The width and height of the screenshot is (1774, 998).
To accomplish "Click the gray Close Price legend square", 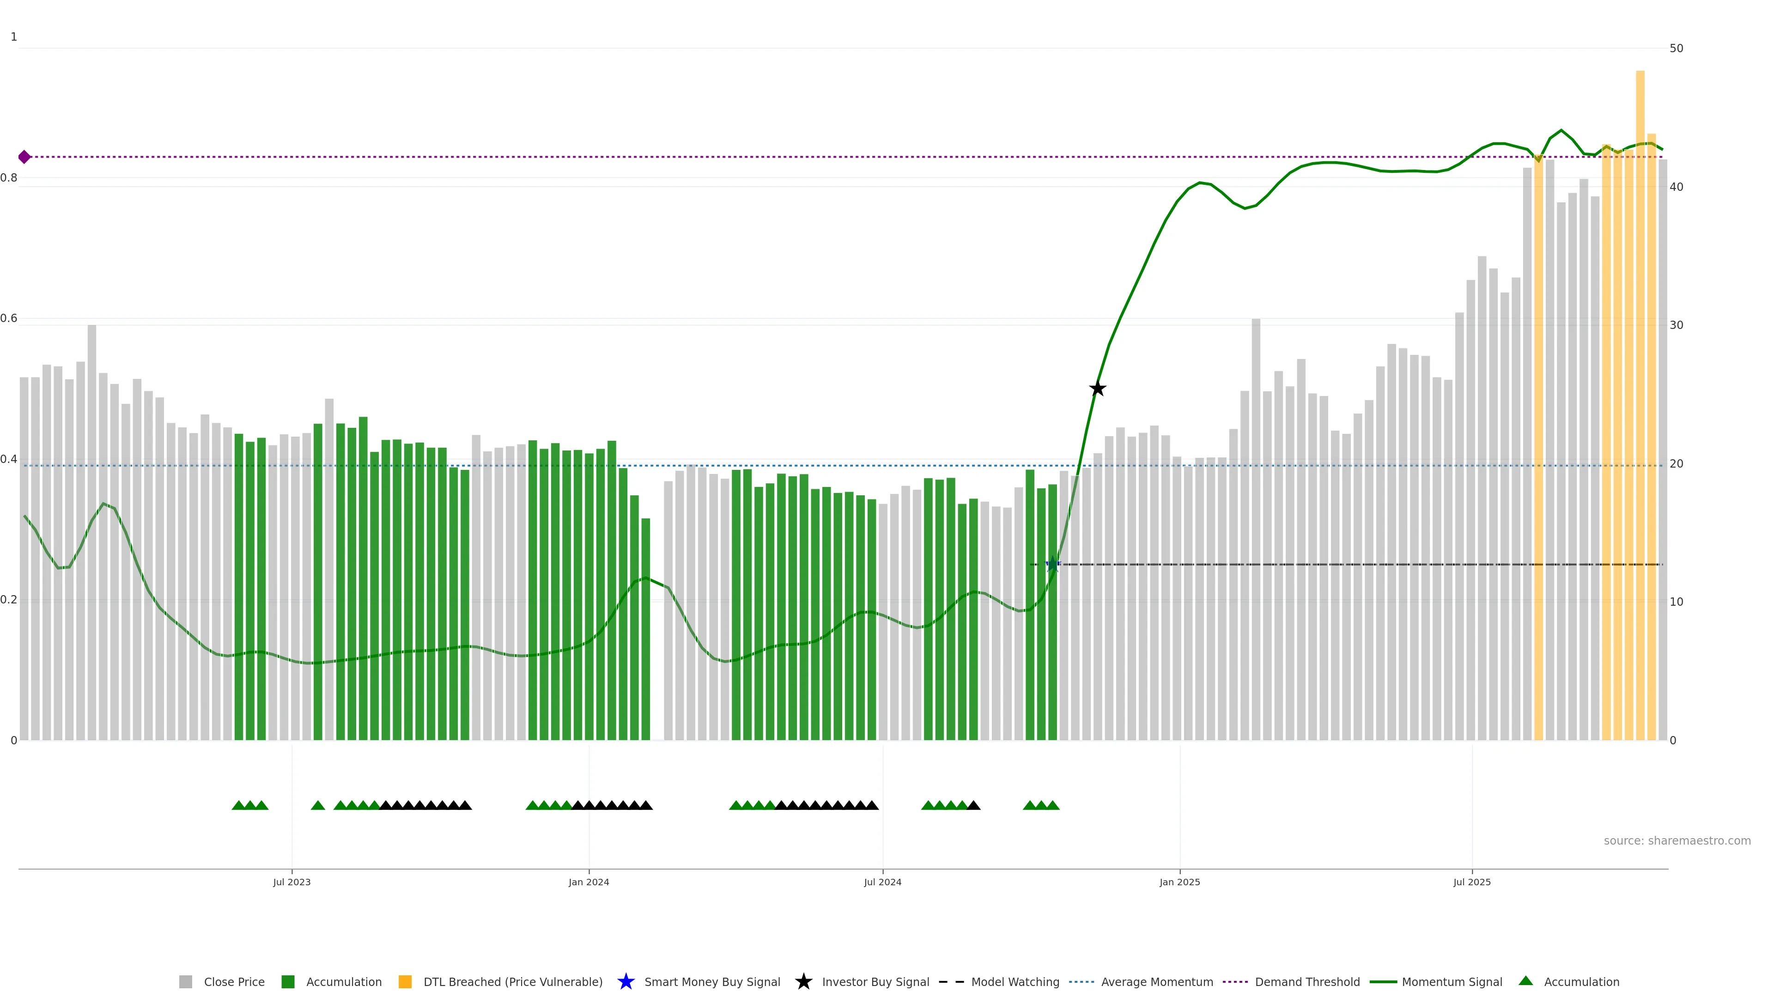I will [185, 981].
